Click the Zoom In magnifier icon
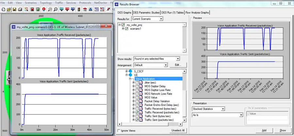 pyautogui.click(x=50, y=9)
